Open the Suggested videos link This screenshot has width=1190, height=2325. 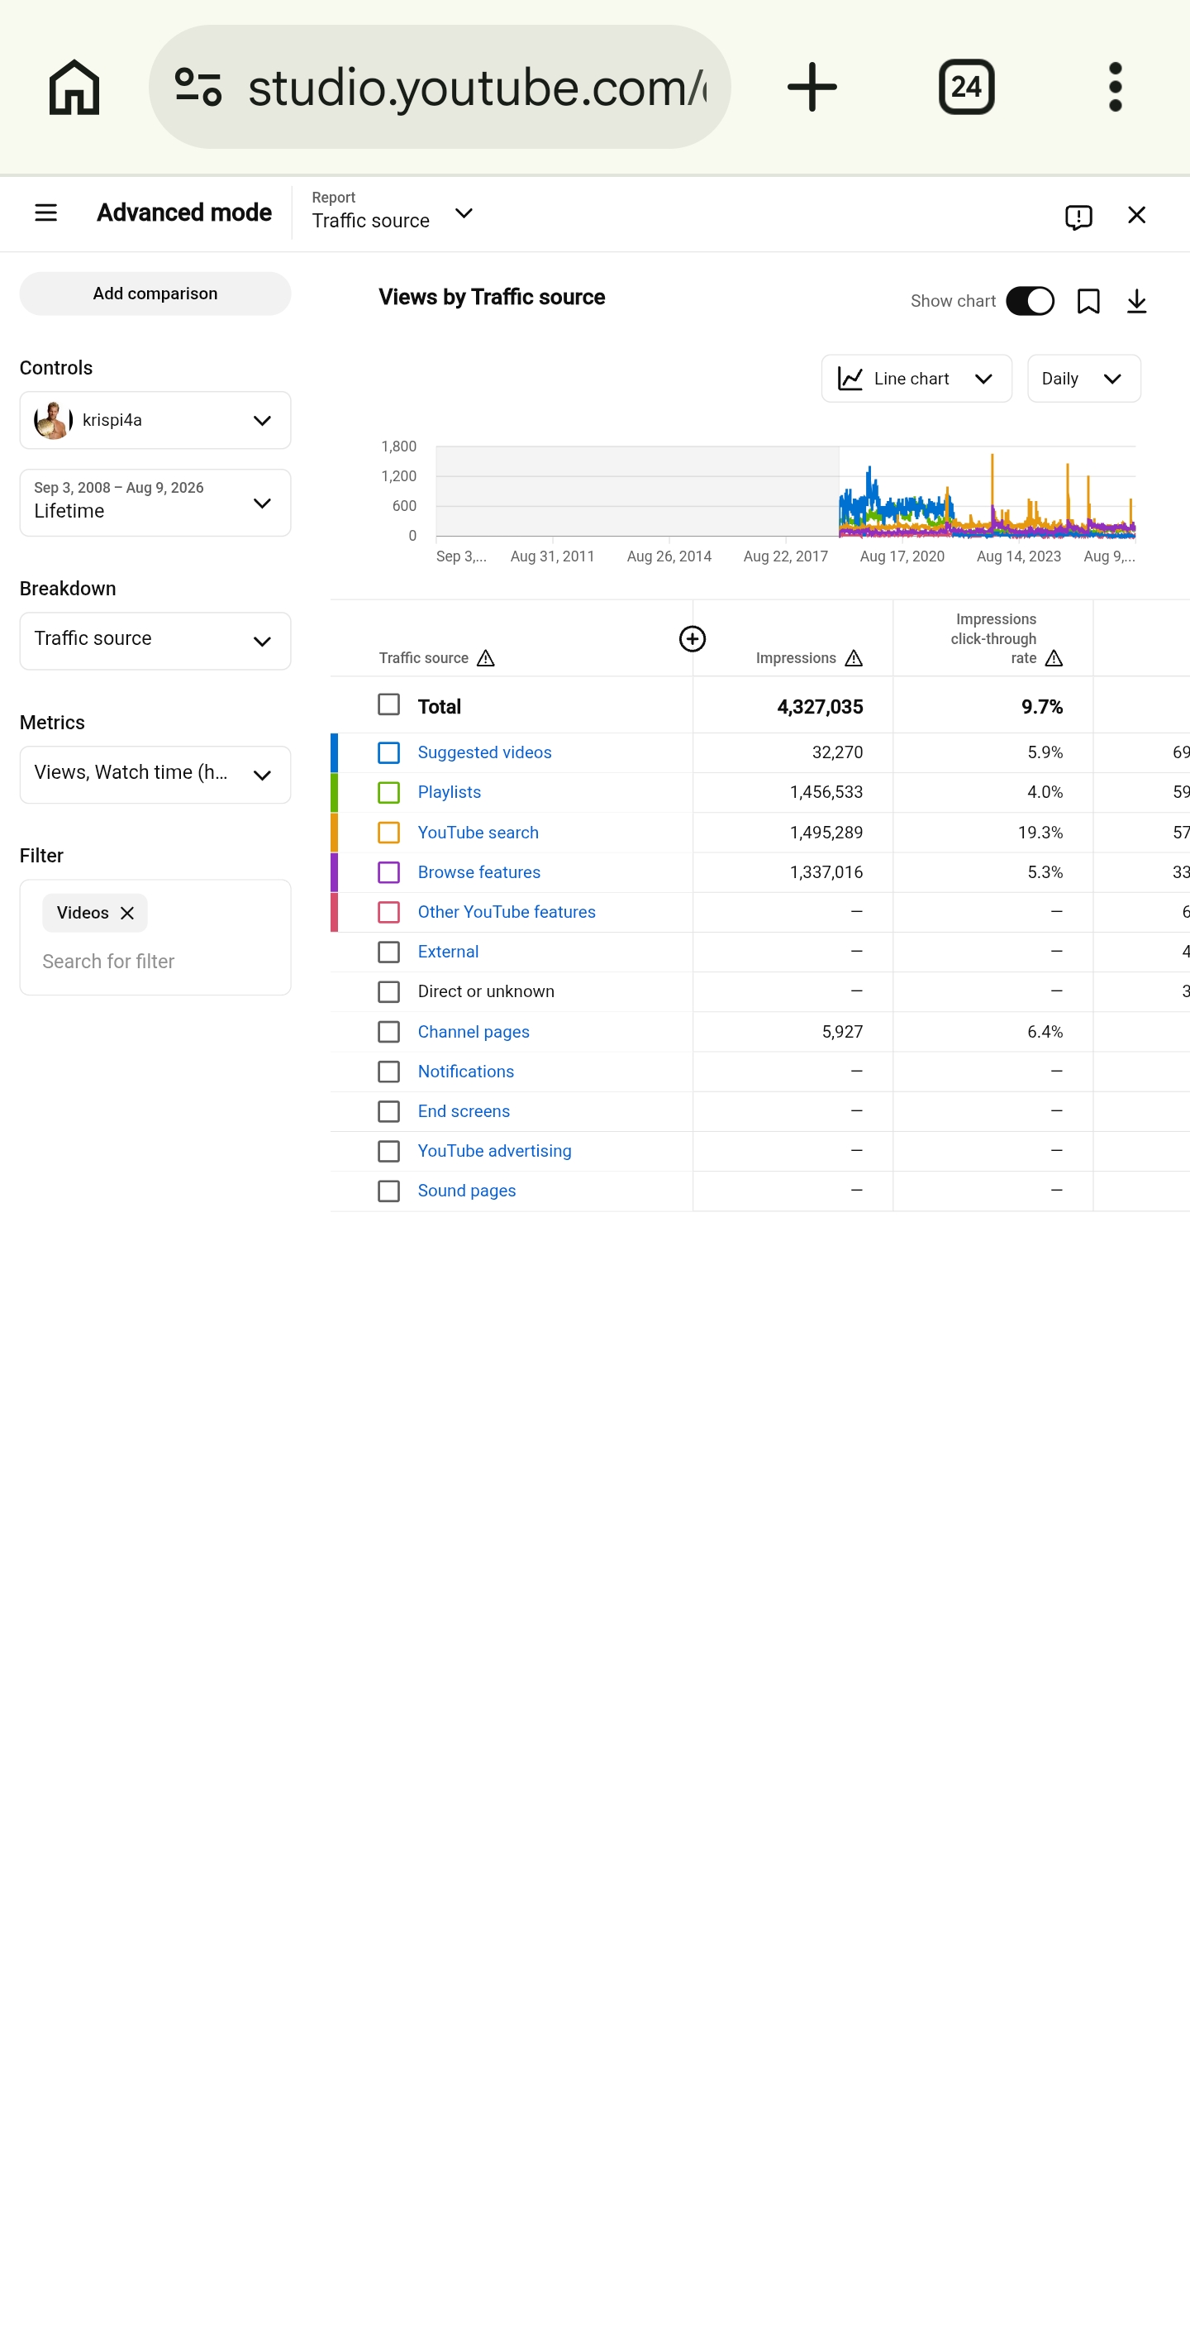click(484, 752)
